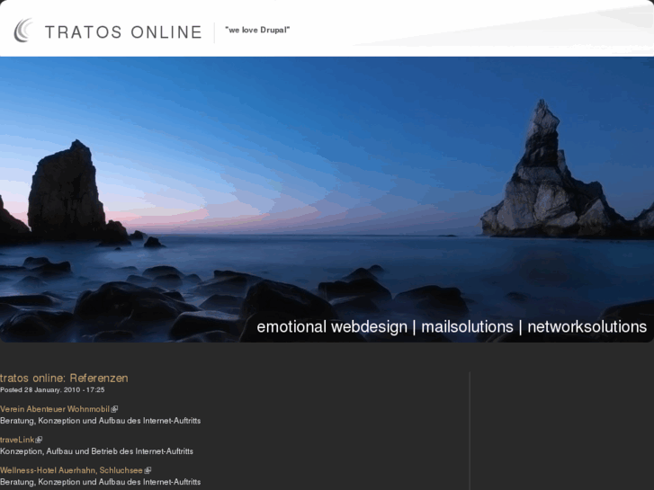The height and width of the screenshot is (490, 654).
Task: Open the traveLink reference link
Action: (17, 440)
